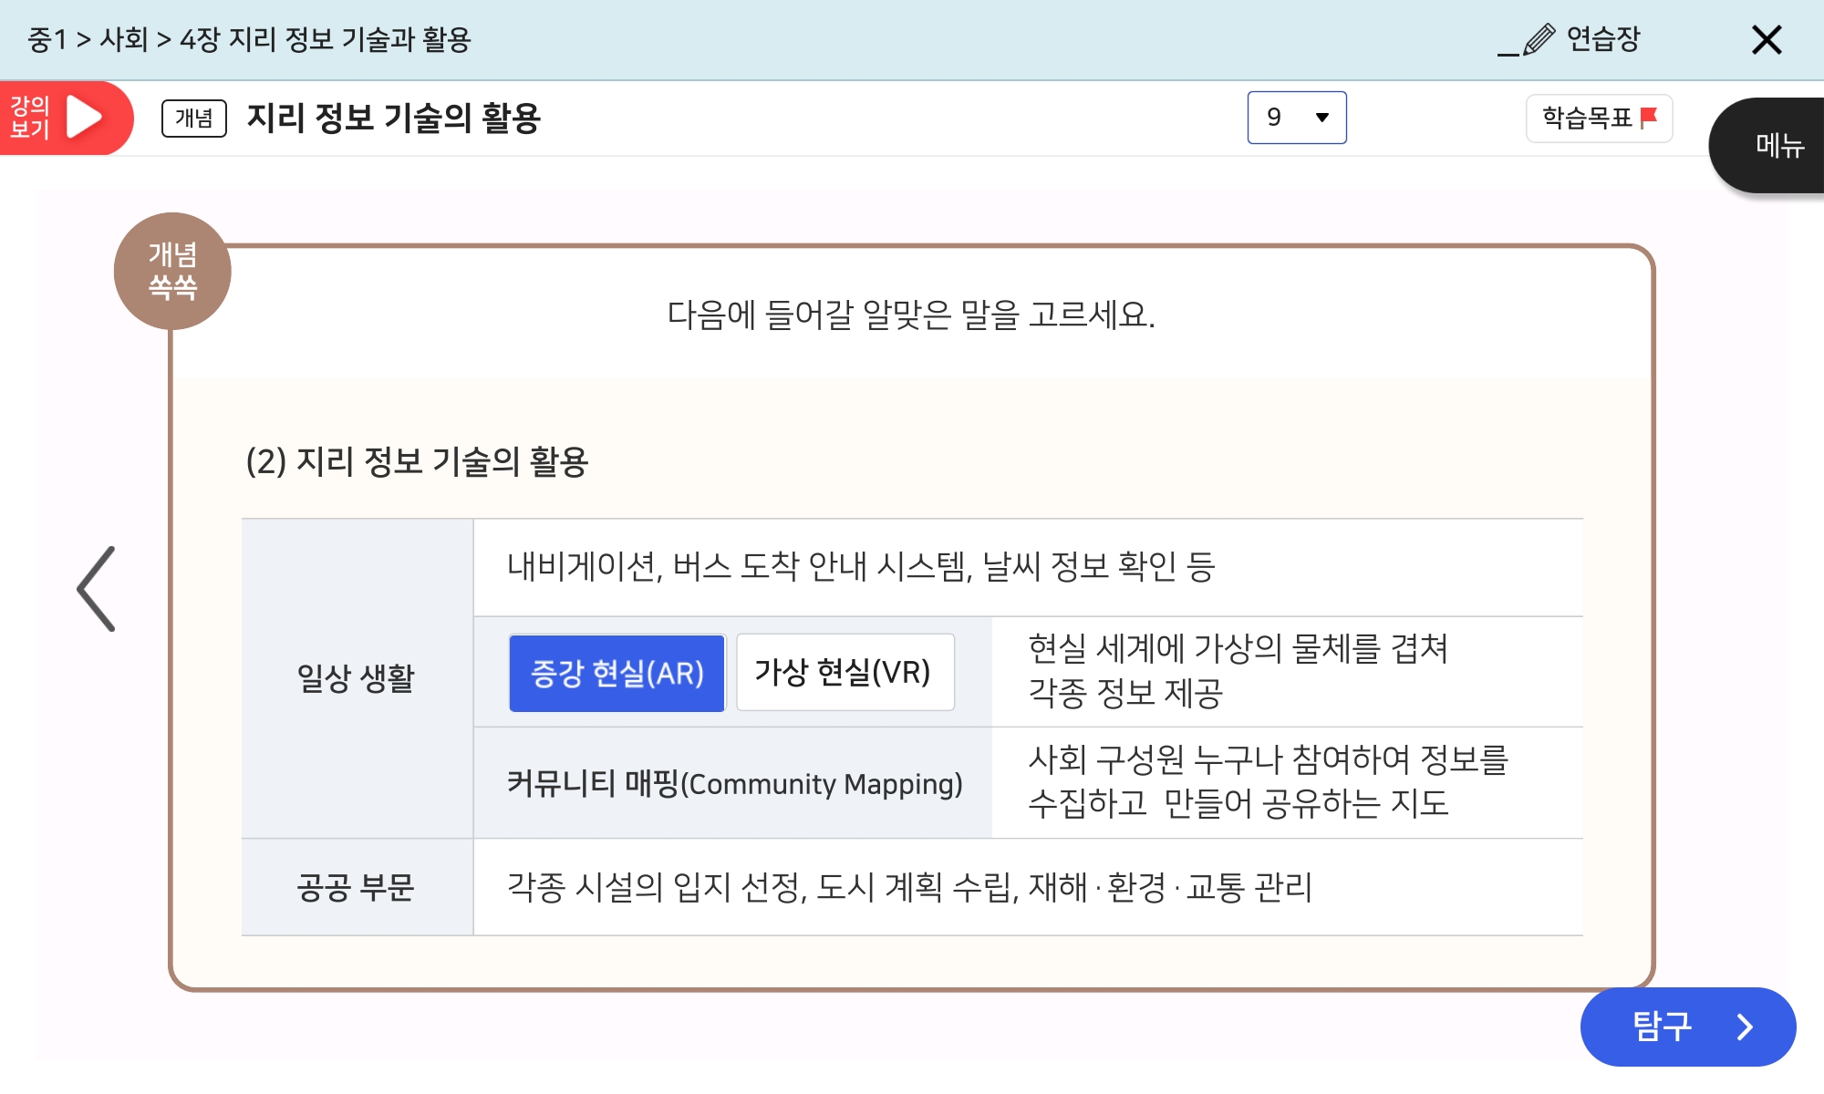Select 가상 현실(VR) answer option
Screen dimensions: 1824x1094
tap(845, 673)
